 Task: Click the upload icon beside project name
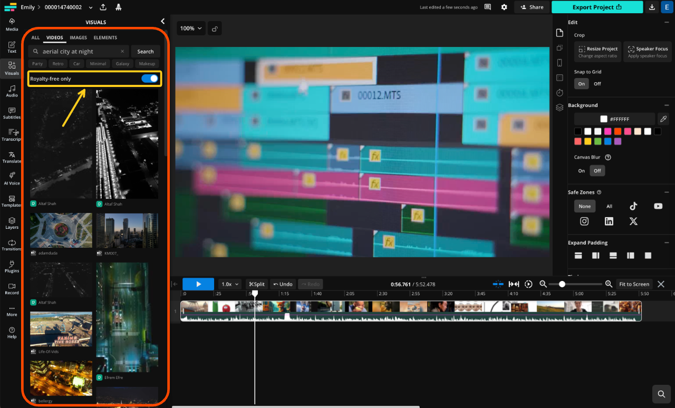pos(103,7)
